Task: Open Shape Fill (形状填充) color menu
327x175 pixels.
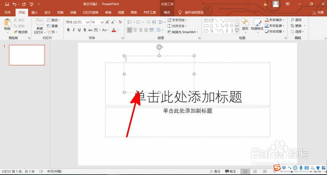Action: click(274, 20)
